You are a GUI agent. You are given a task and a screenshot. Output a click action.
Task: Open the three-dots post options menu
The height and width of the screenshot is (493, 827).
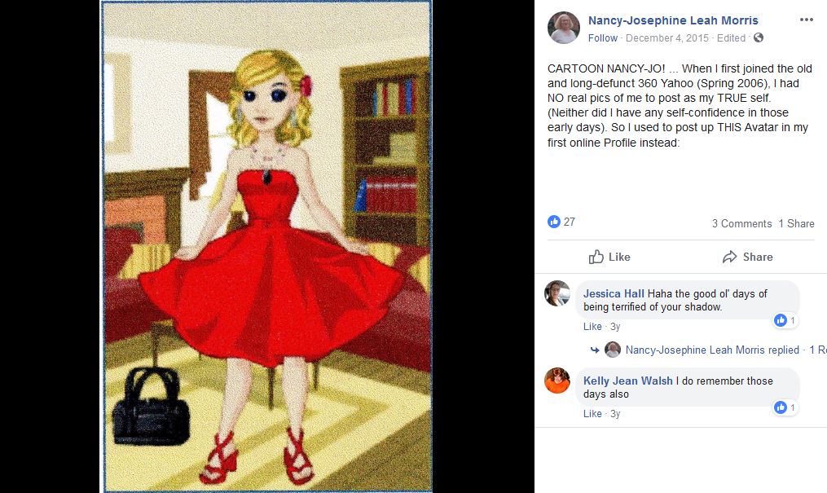(806, 20)
